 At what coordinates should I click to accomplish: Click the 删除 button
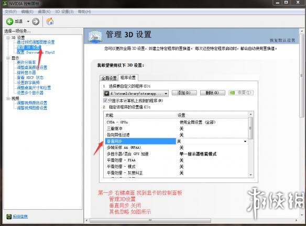point(212,93)
